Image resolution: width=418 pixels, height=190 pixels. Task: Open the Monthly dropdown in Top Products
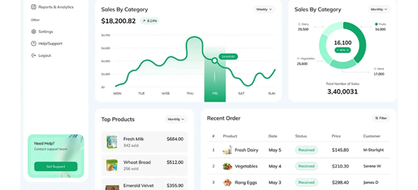click(x=176, y=119)
